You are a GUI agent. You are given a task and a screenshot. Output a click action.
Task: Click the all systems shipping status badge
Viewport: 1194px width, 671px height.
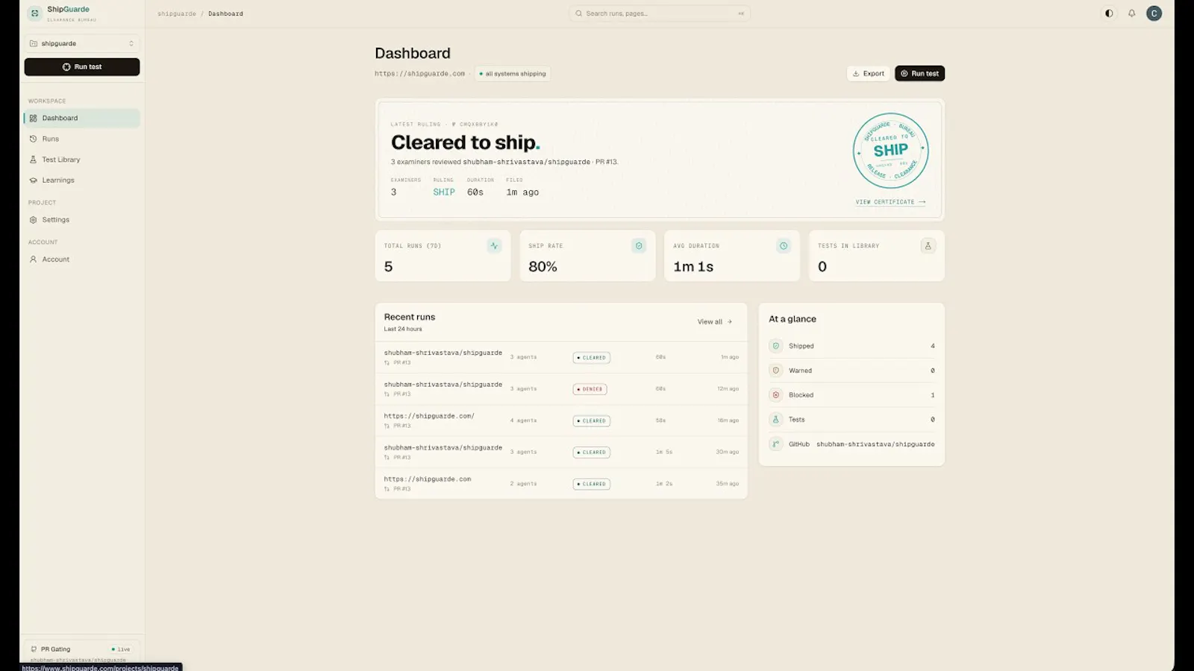pyautogui.click(x=513, y=74)
